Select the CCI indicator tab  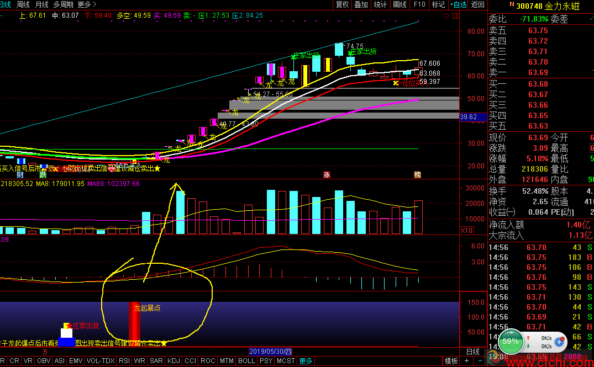[191, 361]
